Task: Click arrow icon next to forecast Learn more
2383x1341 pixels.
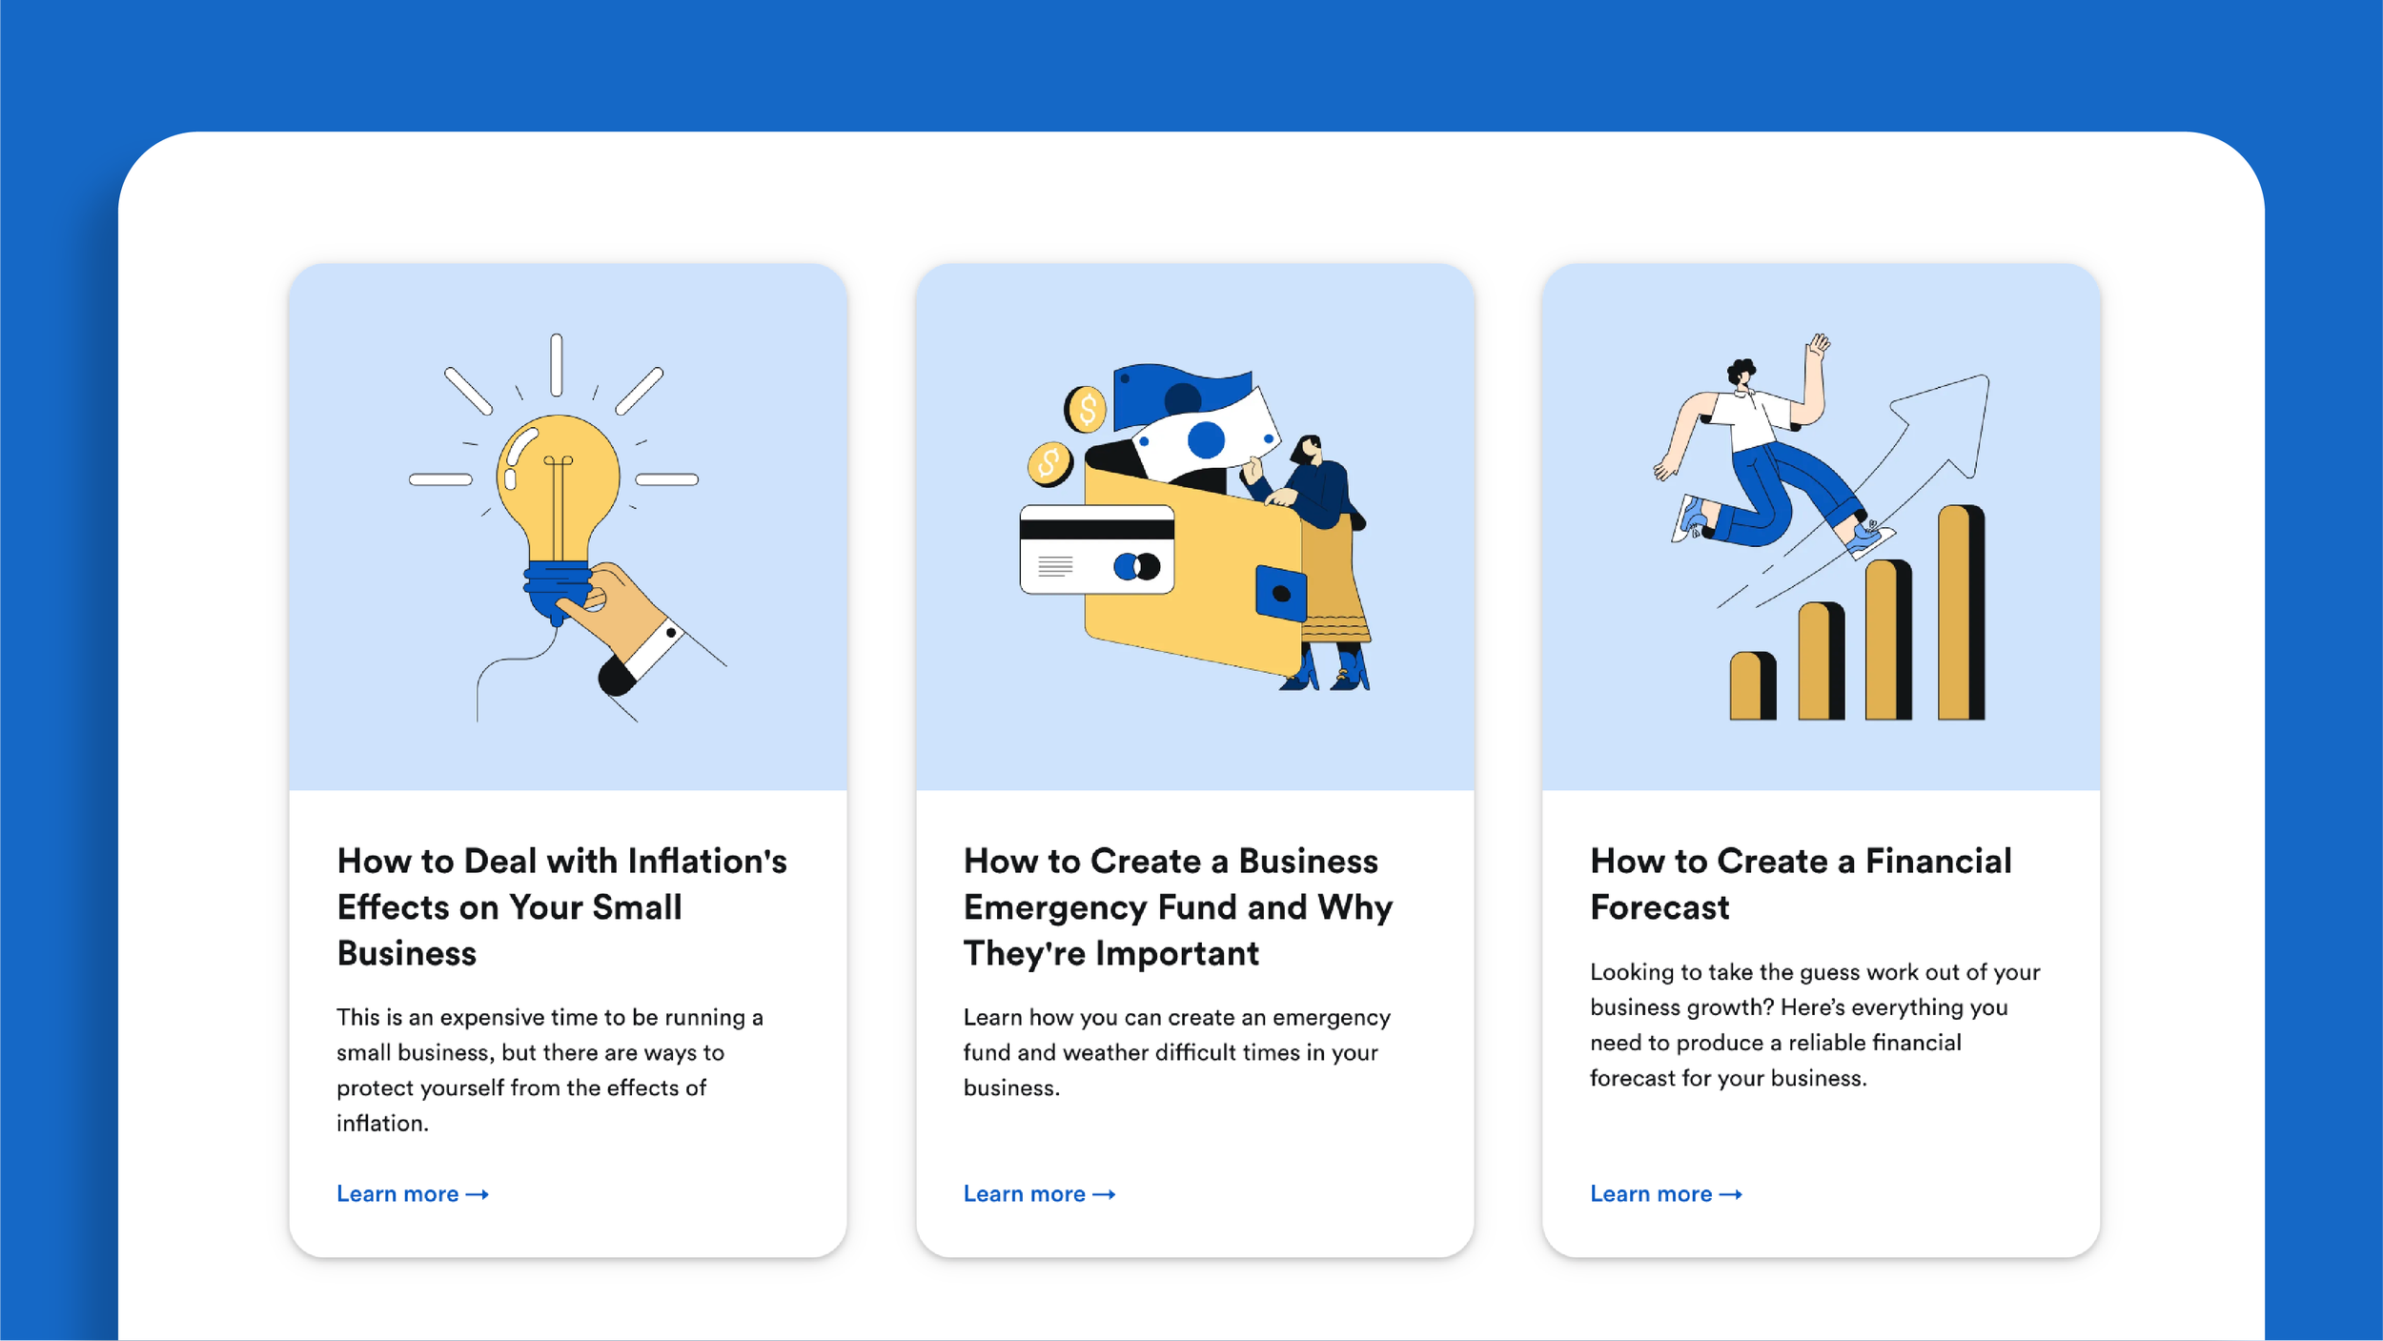Action: pyautogui.click(x=1731, y=1194)
